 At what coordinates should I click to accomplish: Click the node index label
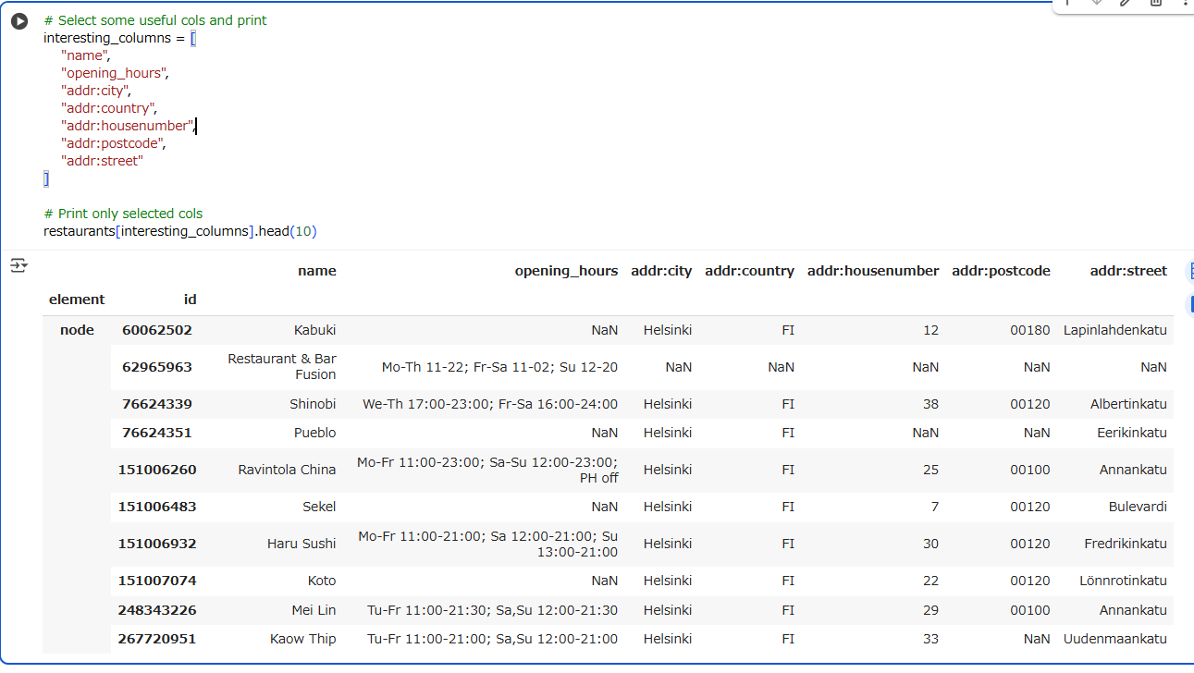[x=77, y=330]
